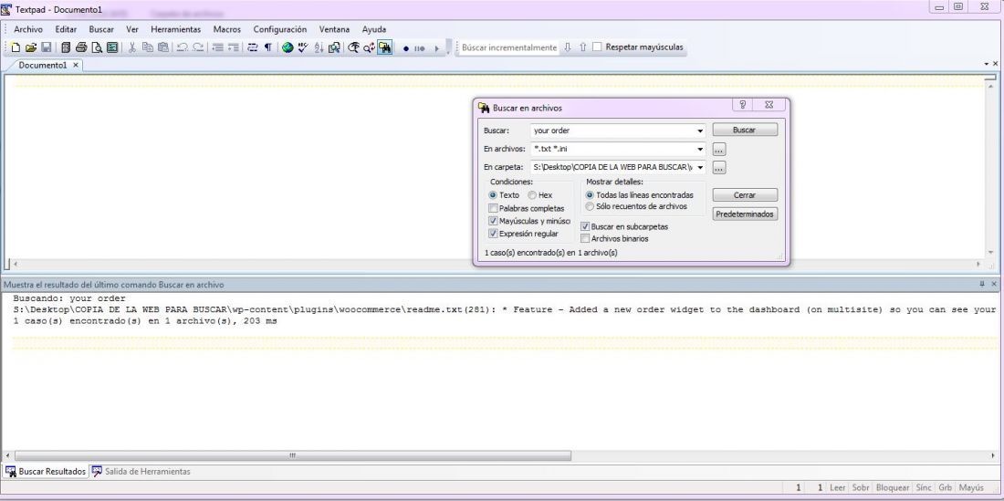The width and height of the screenshot is (1004, 501).
Task: Click Find in Files binoculars toolbar icon
Action: pyautogui.click(x=385, y=47)
